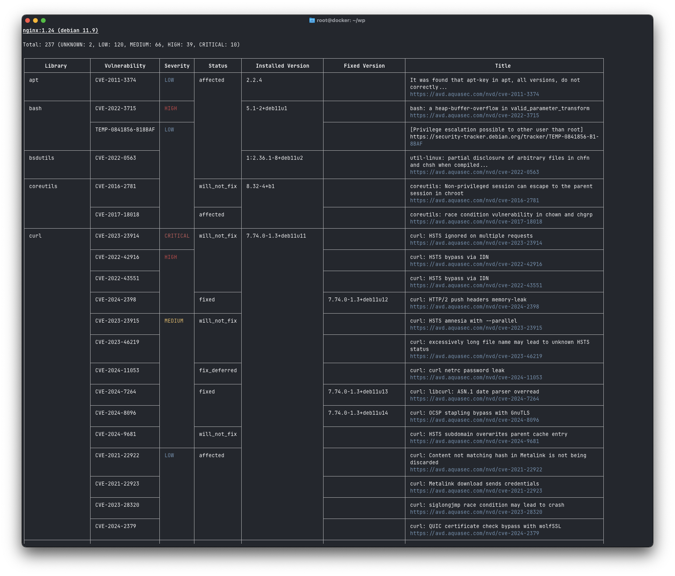Viewport: 675px width, 576px height.
Task: Click the CRITICAL severity label
Action: [x=177, y=236]
